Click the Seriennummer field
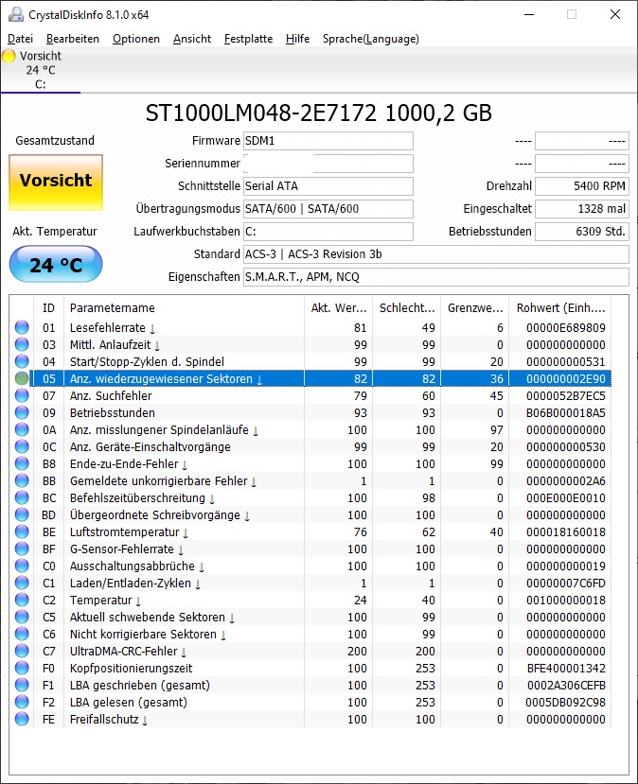 click(328, 164)
